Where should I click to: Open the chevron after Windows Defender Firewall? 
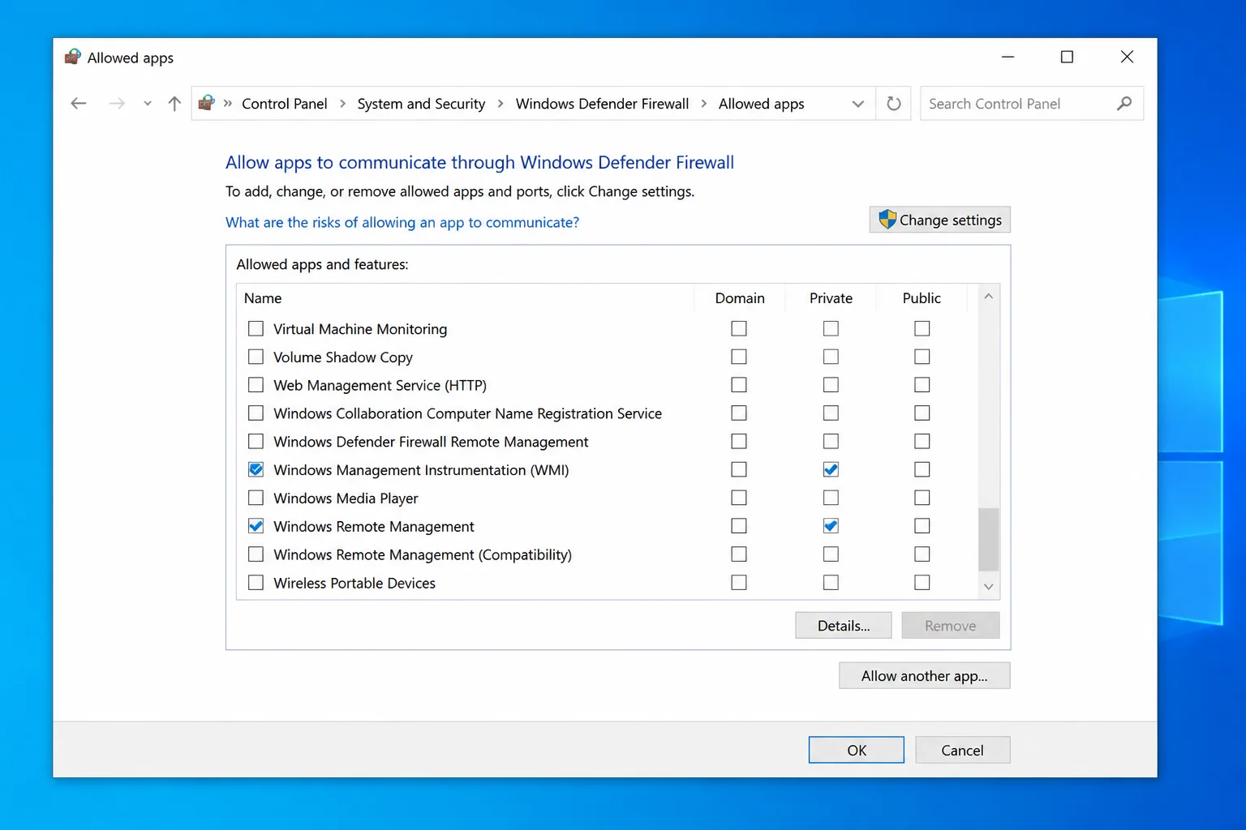tap(703, 104)
